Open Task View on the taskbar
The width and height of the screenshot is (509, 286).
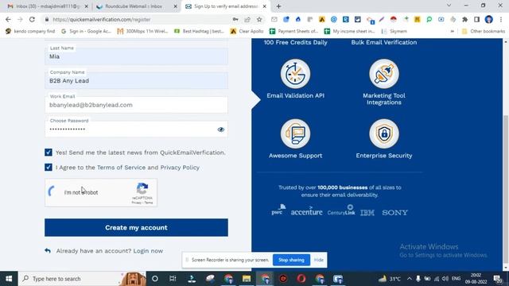173,279
